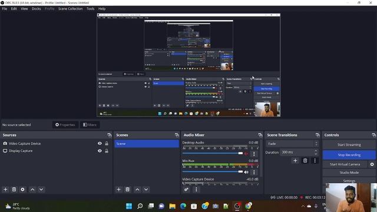The image size is (377, 212).
Task: Show hidden system tray icons
Action: 303,206
